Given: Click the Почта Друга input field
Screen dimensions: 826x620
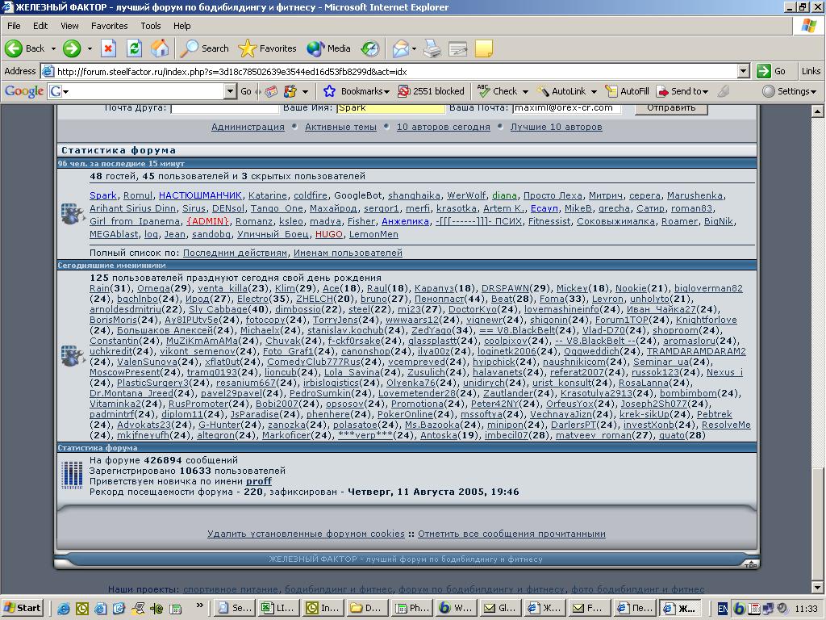Looking at the screenshot, I should (224, 108).
